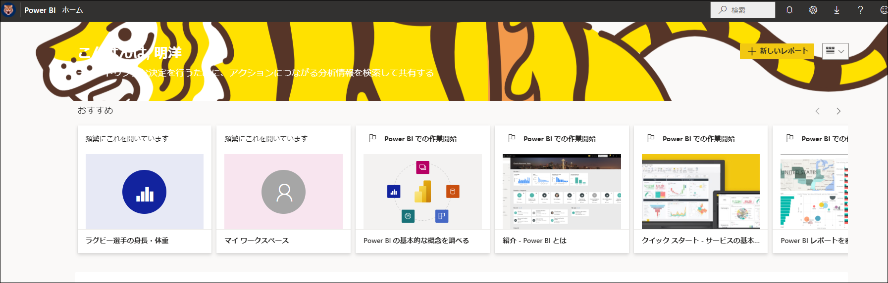Viewport: 888px width, 283px height.
Task: Click flag icon on クイック スタート card
Action: [x=651, y=138]
